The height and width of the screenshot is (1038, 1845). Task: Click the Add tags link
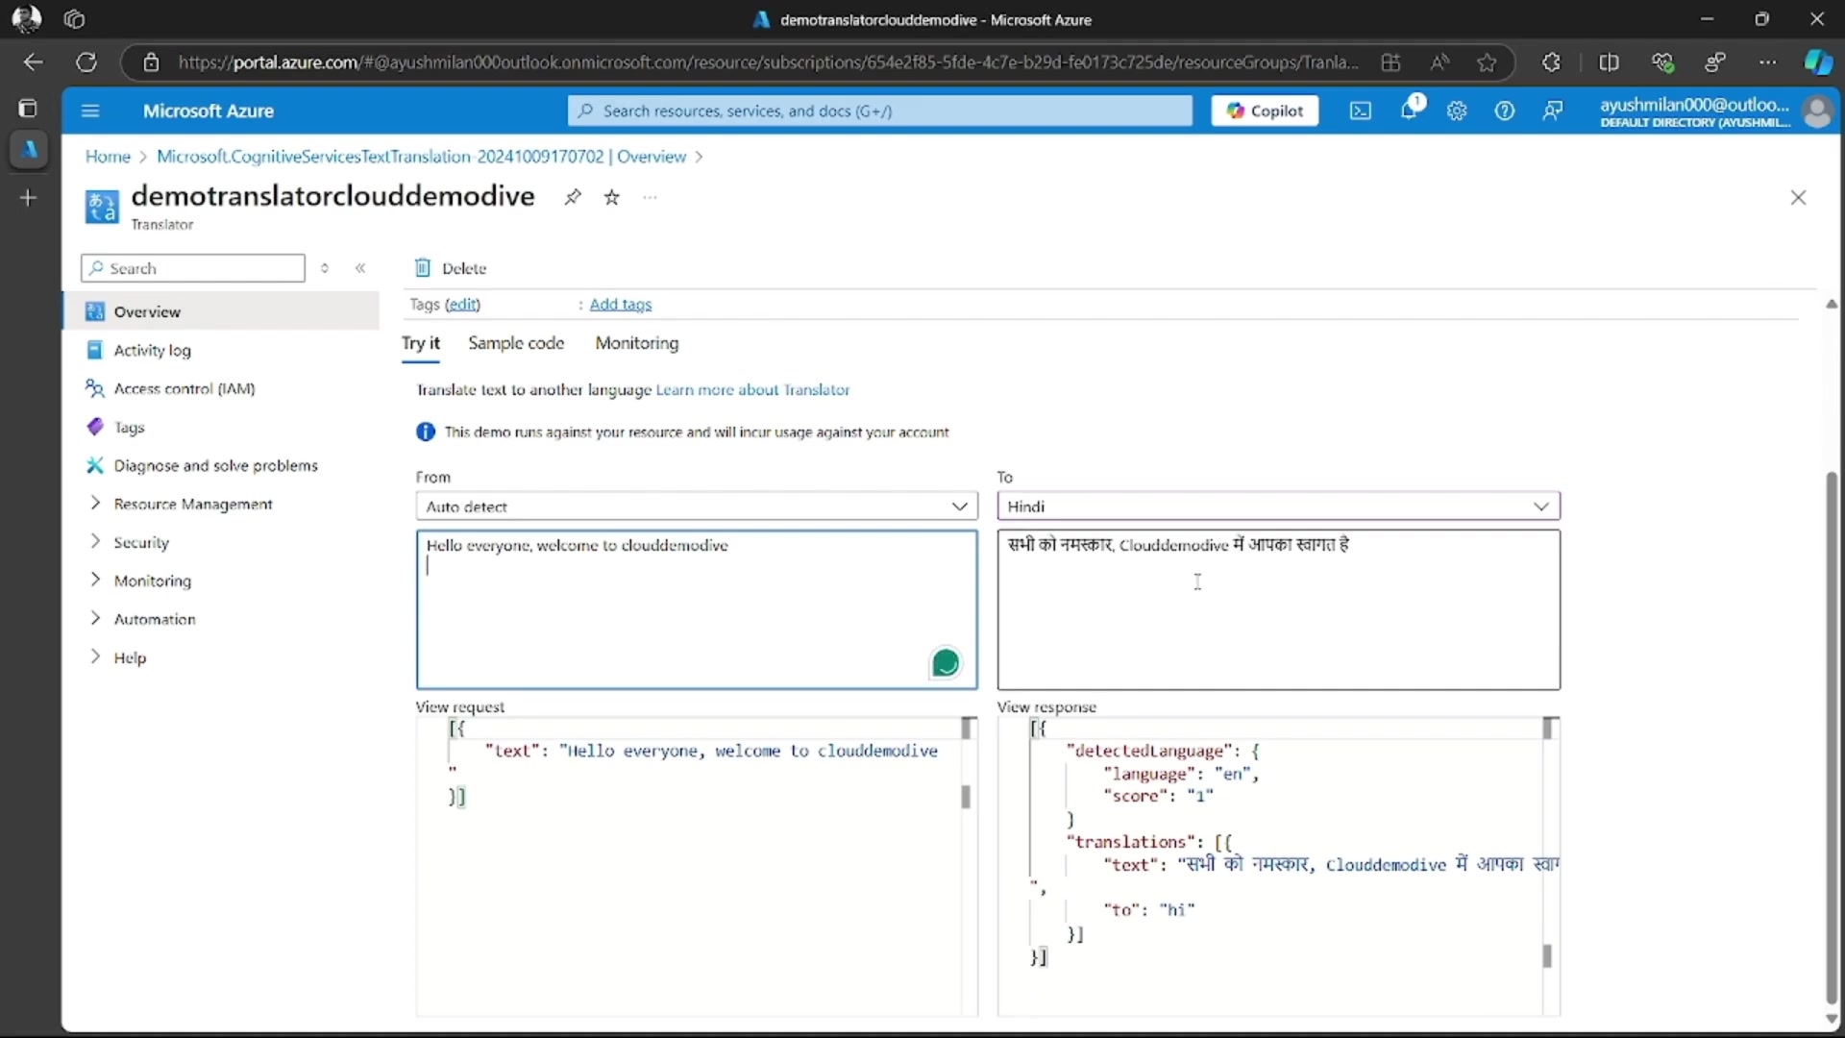click(621, 304)
